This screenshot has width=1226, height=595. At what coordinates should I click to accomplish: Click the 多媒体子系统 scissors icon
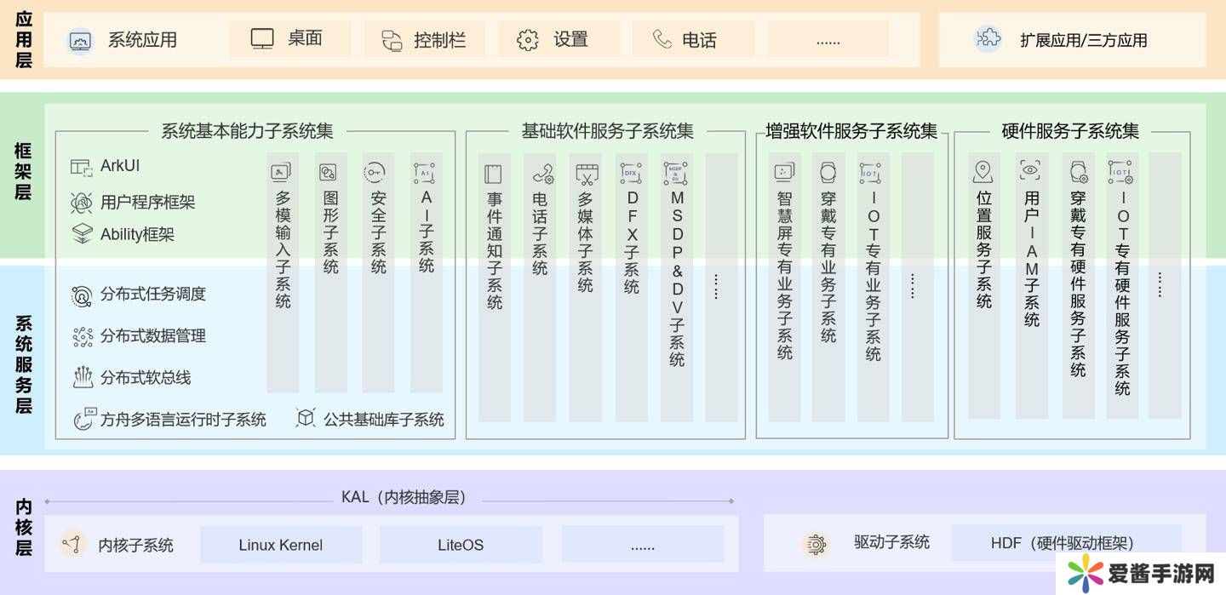pos(587,174)
